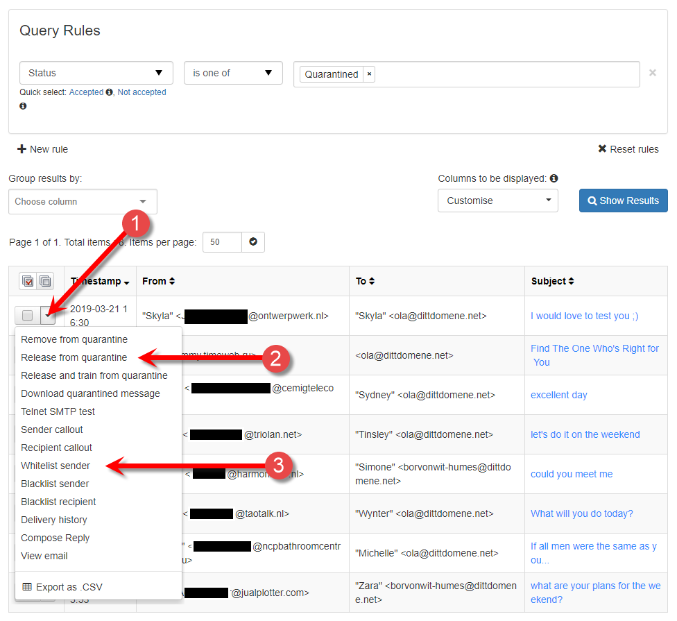Open subject 'If all men were the same as you...'
This screenshot has height=621, width=677.
pyautogui.click(x=594, y=553)
